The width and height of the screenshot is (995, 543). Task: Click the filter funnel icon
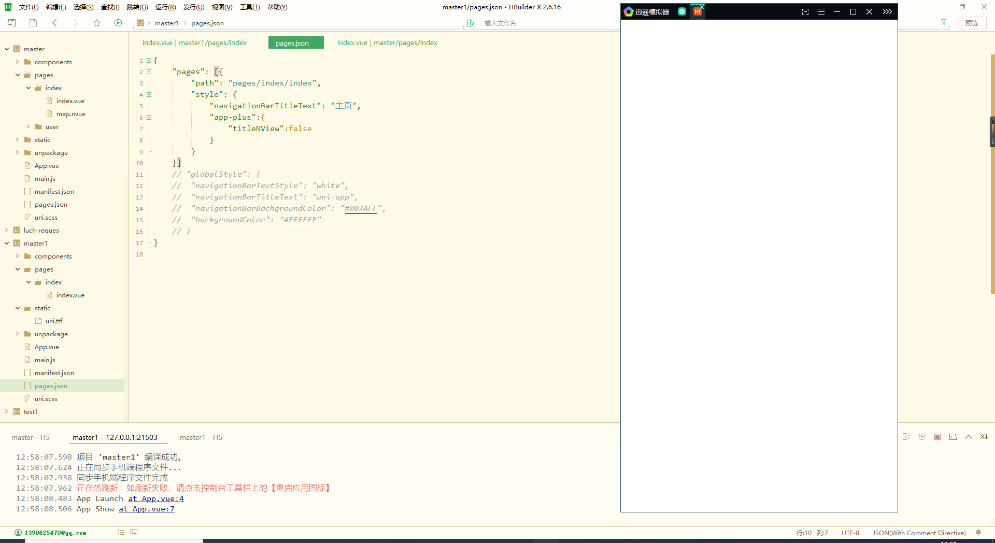944,22
